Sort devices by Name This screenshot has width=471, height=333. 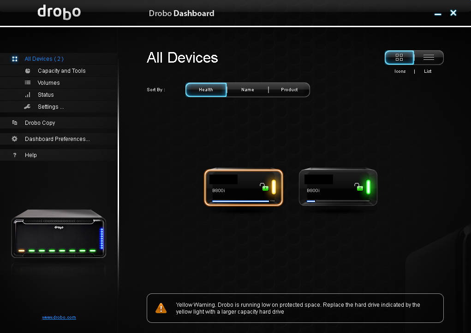(x=248, y=90)
